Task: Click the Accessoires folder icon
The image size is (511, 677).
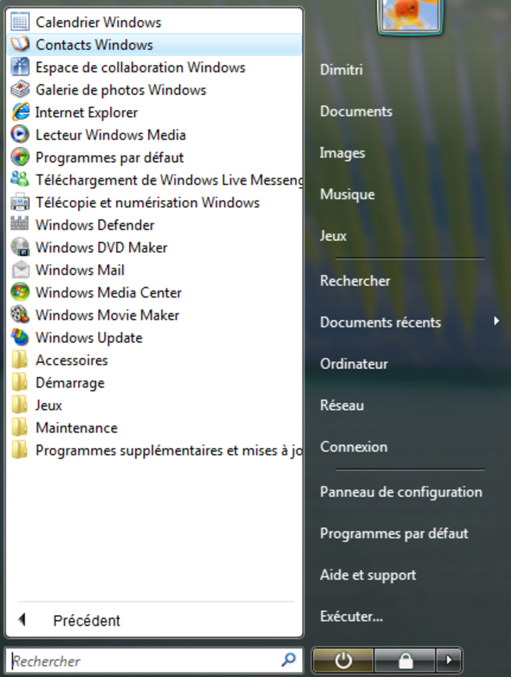Action: point(20,359)
